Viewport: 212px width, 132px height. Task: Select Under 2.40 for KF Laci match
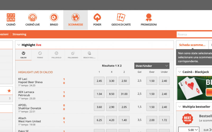click(164, 81)
